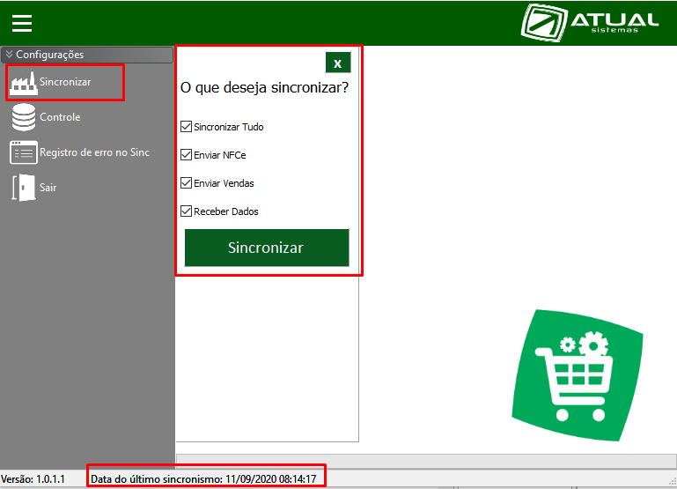Screen dimensions: 677x489
Task: Toggle the Enviar NFCe checkbox
Action: (x=186, y=155)
